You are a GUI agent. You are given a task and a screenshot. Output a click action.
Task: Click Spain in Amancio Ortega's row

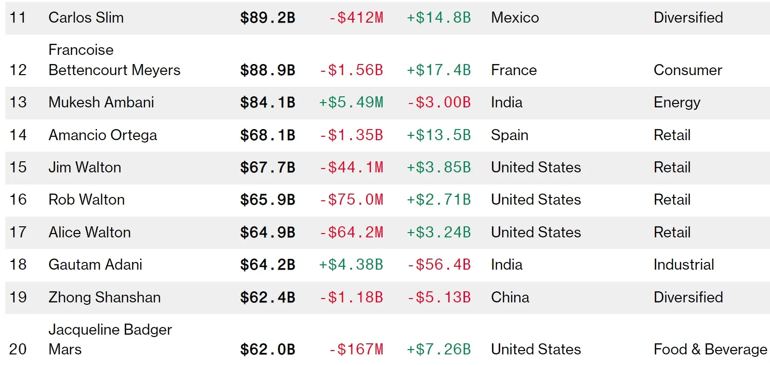(x=509, y=135)
